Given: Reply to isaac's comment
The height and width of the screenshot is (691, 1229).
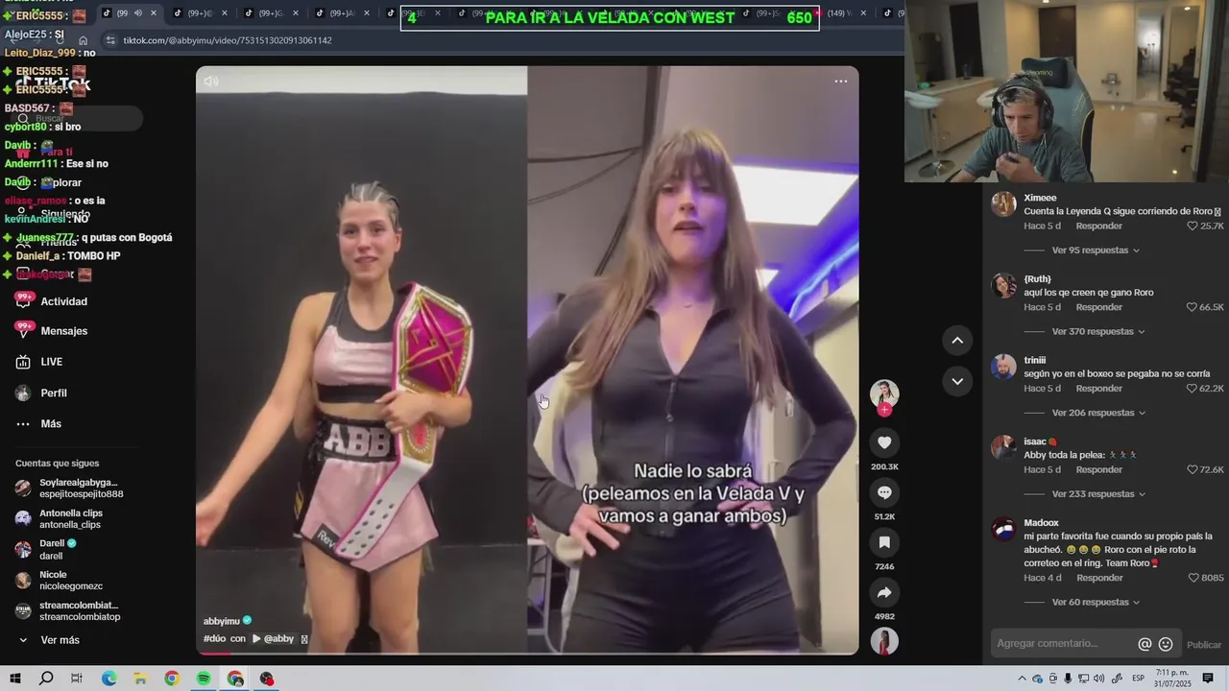Looking at the screenshot, I should tap(1098, 470).
